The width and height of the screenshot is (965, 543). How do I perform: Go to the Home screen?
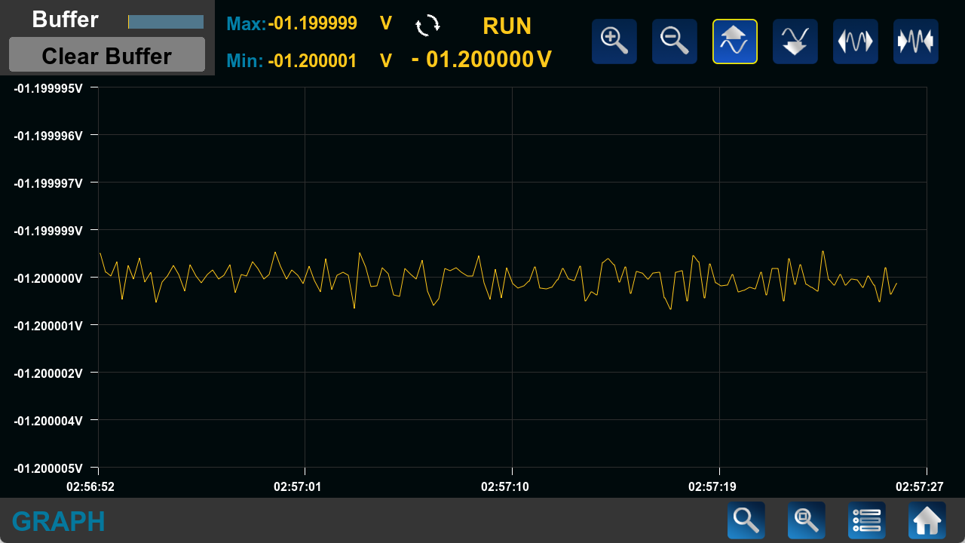tap(927, 520)
